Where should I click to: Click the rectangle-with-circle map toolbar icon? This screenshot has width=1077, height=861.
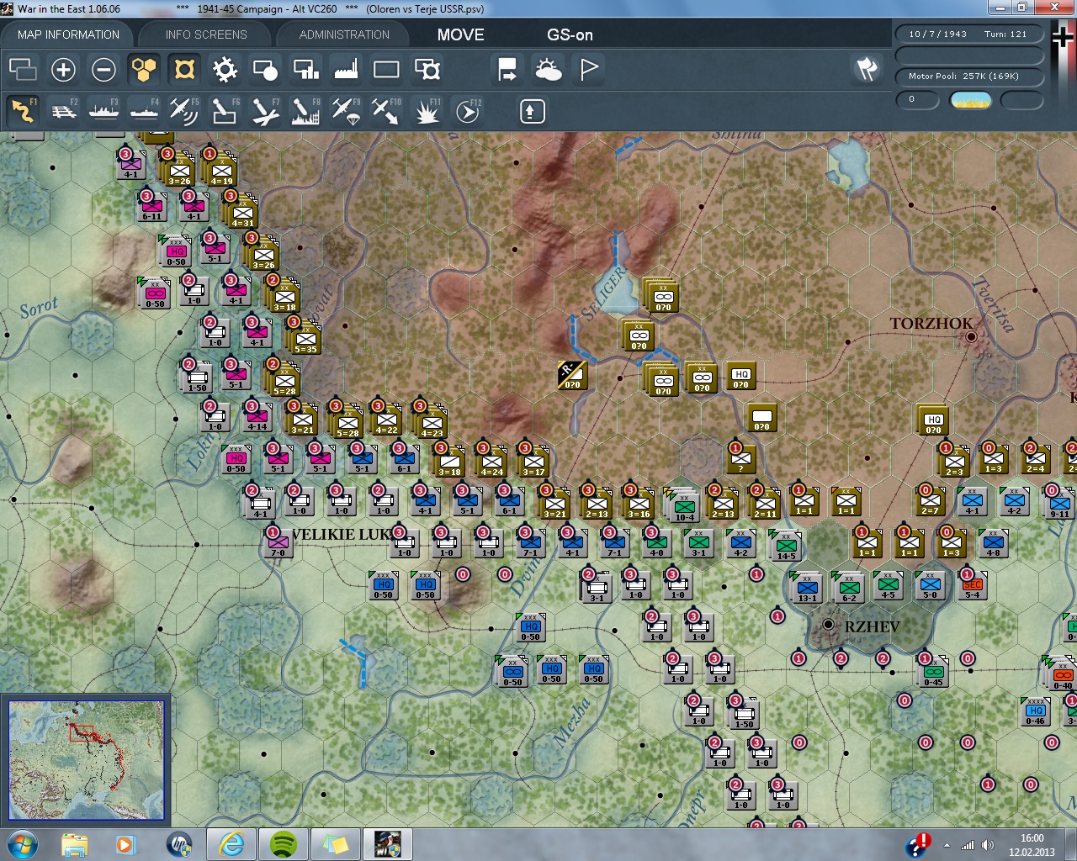[265, 70]
